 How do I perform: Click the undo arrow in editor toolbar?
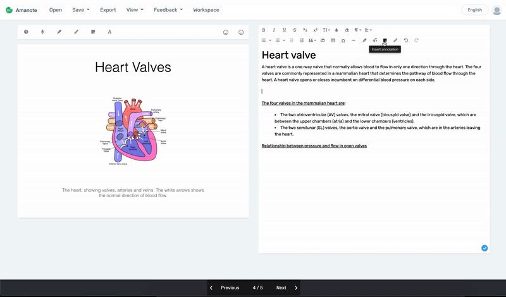[406, 40]
